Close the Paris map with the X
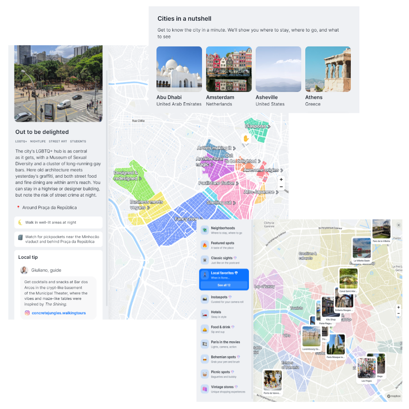Image resolution: width=409 pixels, height=409 pixels. [x=399, y=225]
